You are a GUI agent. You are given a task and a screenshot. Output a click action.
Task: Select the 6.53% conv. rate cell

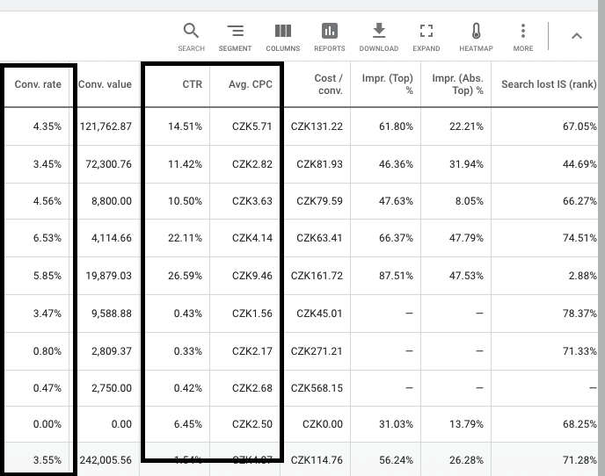click(47, 238)
